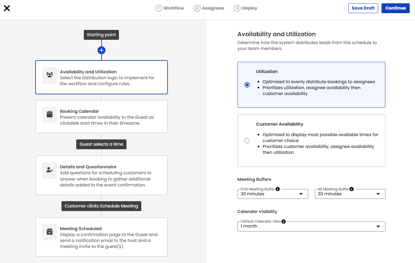Screen dimensions: 415x263
Task: Click the blue plus add-step icon
Action: pyautogui.click(x=101, y=50)
